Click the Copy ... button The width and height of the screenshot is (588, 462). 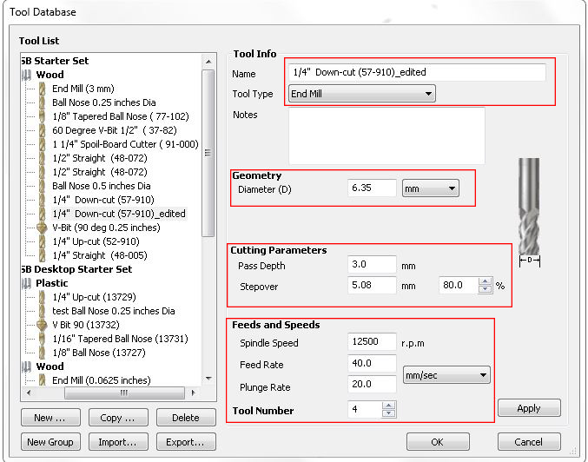coord(118,418)
